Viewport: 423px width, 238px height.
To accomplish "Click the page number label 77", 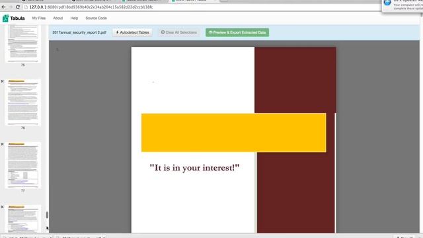I will [x=23, y=191].
